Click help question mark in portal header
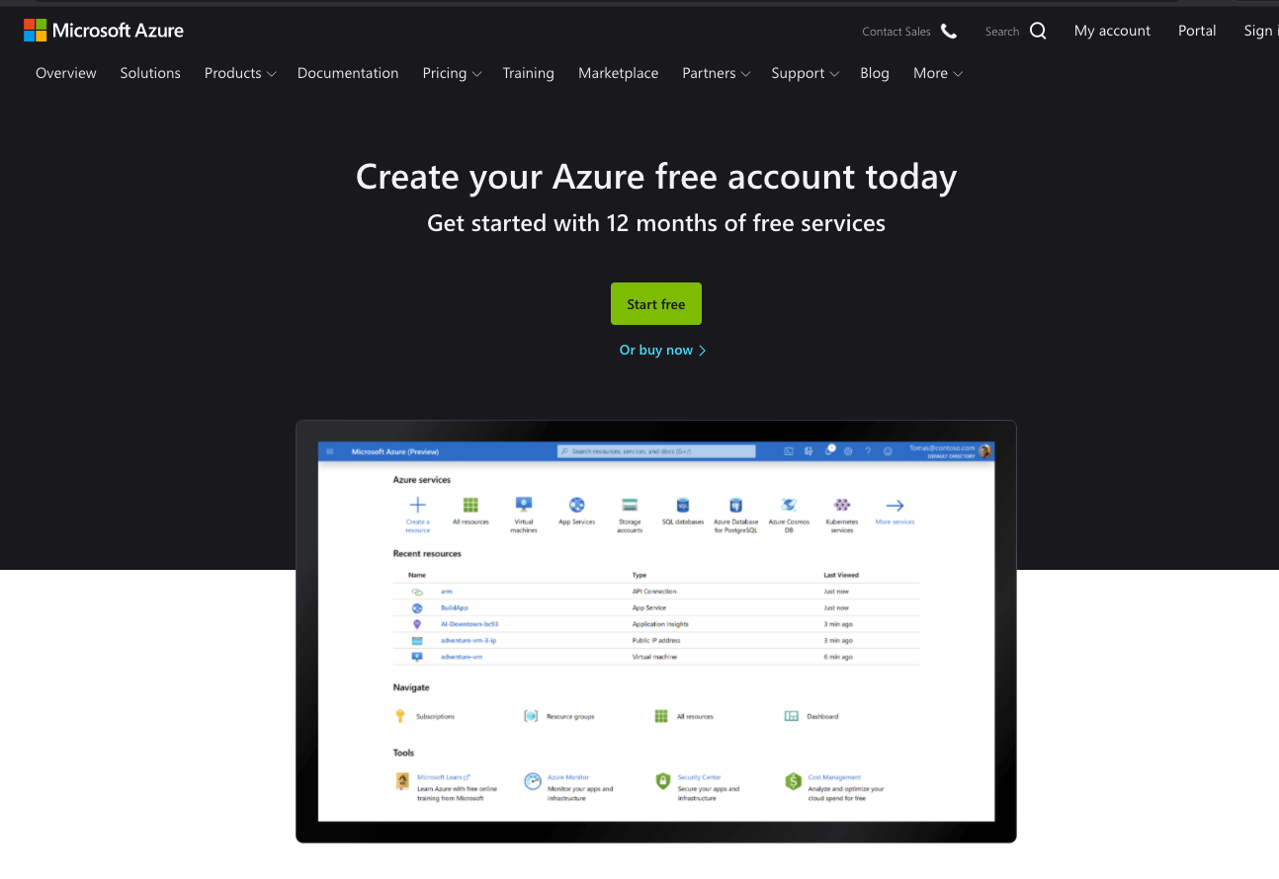Image resolution: width=1279 pixels, height=879 pixels. [x=868, y=451]
